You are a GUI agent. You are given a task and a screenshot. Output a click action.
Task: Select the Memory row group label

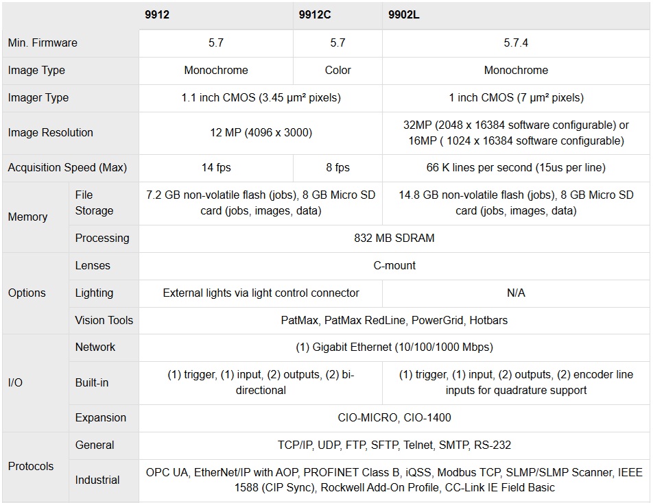pyautogui.click(x=27, y=217)
